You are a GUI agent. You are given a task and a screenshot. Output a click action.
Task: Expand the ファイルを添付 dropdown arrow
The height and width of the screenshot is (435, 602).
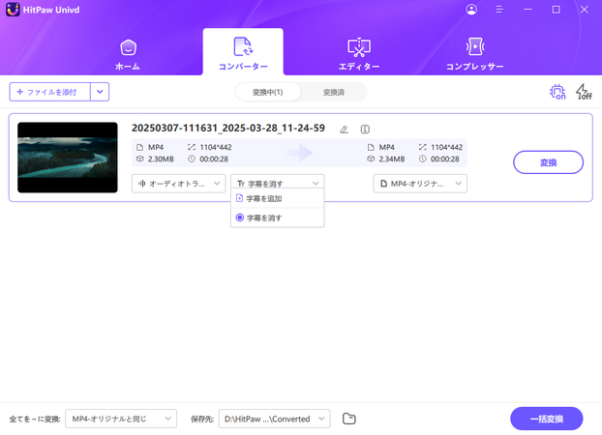pos(100,92)
